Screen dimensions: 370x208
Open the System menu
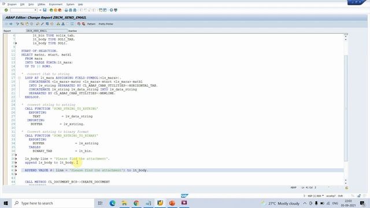pyautogui.click(x=71, y=4)
